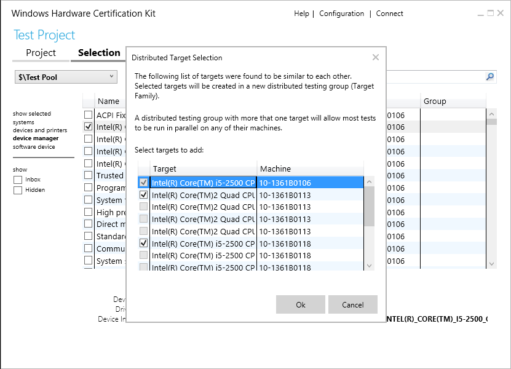The height and width of the screenshot is (369, 511).
Task: Switch to the Selection tab
Action: 98,53
